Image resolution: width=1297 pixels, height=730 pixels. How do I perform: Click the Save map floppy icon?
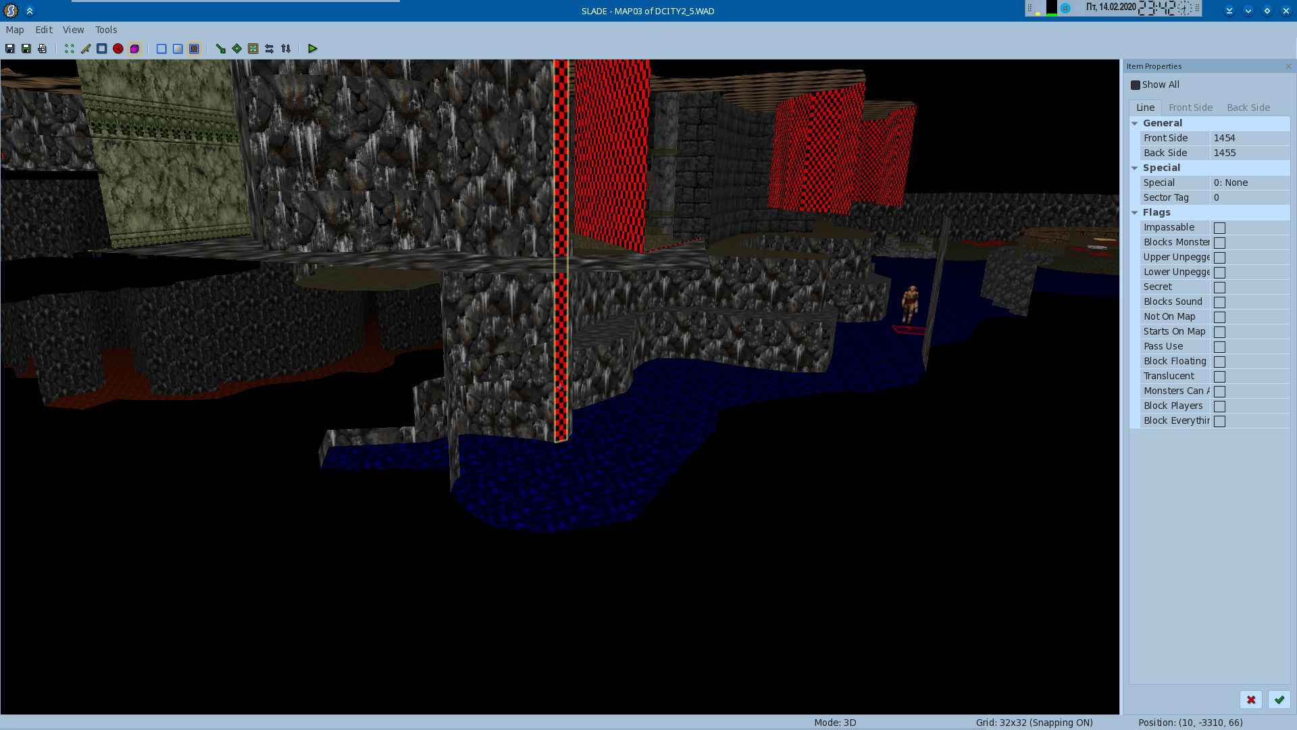pyautogui.click(x=10, y=49)
